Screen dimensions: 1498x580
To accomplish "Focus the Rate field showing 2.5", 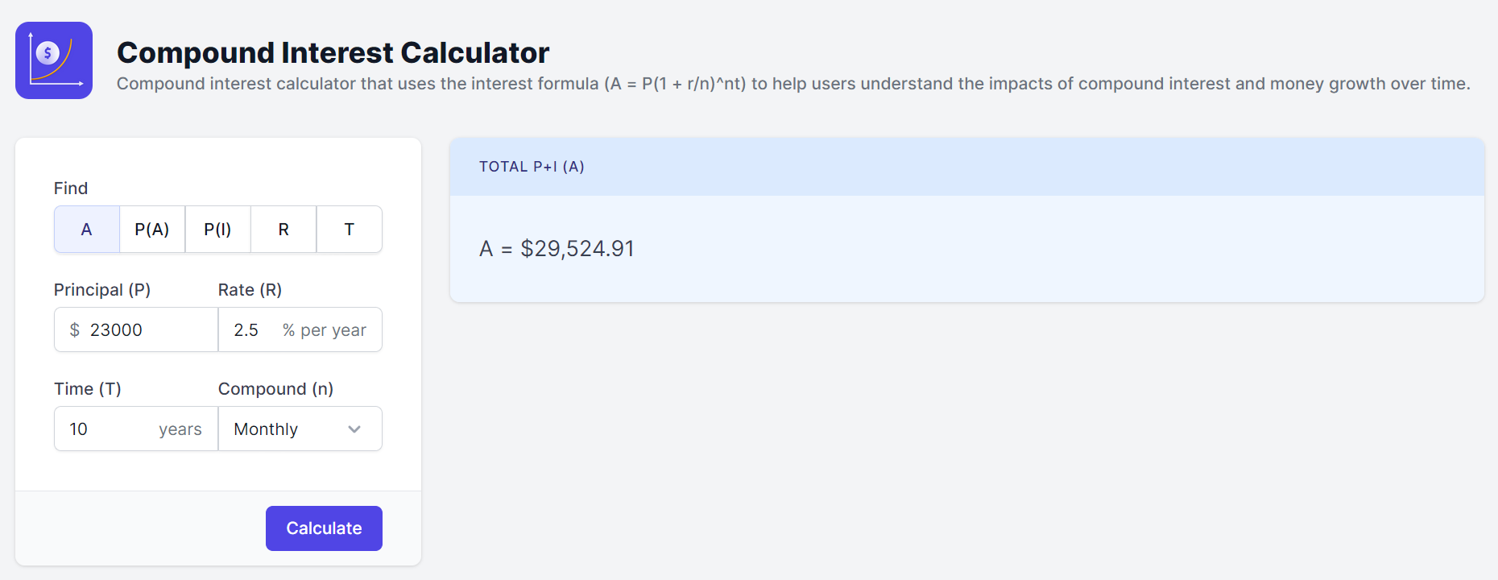I will (251, 330).
